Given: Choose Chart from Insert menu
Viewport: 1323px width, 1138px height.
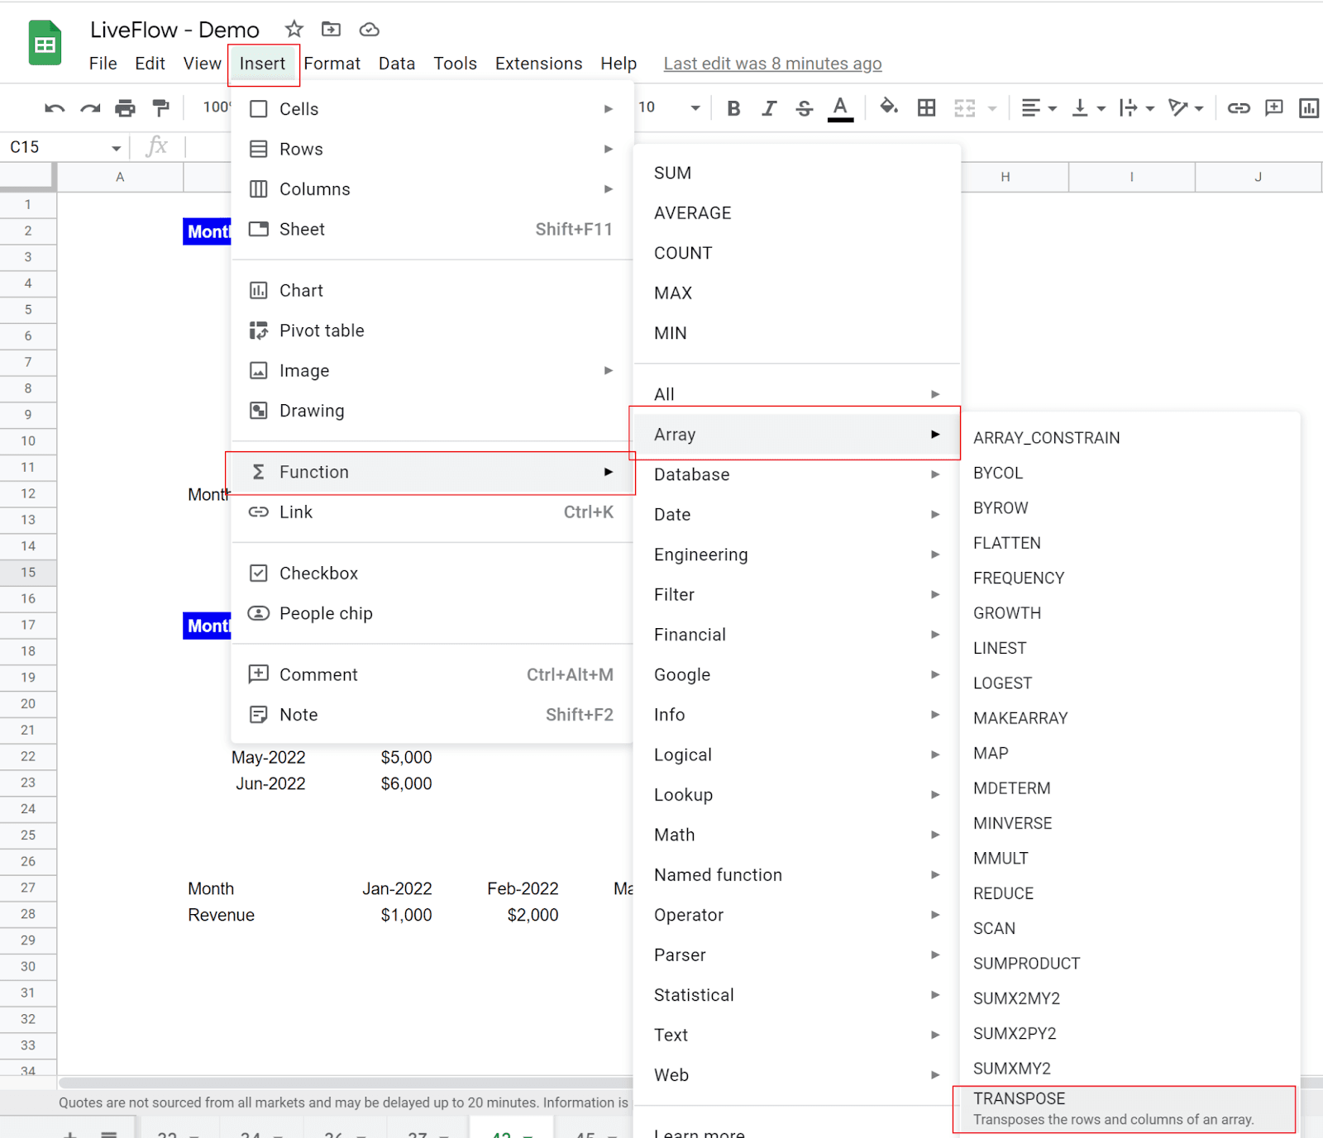Looking at the screenshot, I should coord(432,290).
